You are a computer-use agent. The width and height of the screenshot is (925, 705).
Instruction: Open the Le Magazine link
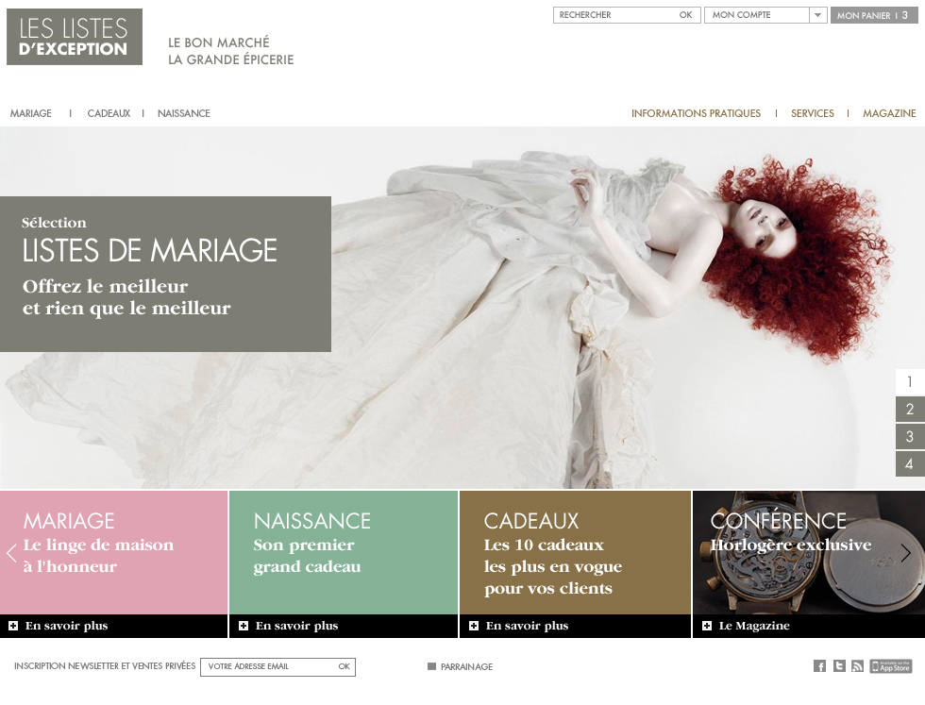(754, 626)
